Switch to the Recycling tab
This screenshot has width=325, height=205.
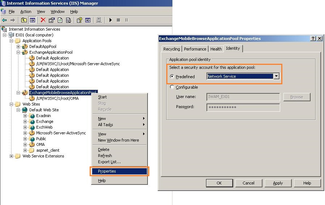pos(171,49)
